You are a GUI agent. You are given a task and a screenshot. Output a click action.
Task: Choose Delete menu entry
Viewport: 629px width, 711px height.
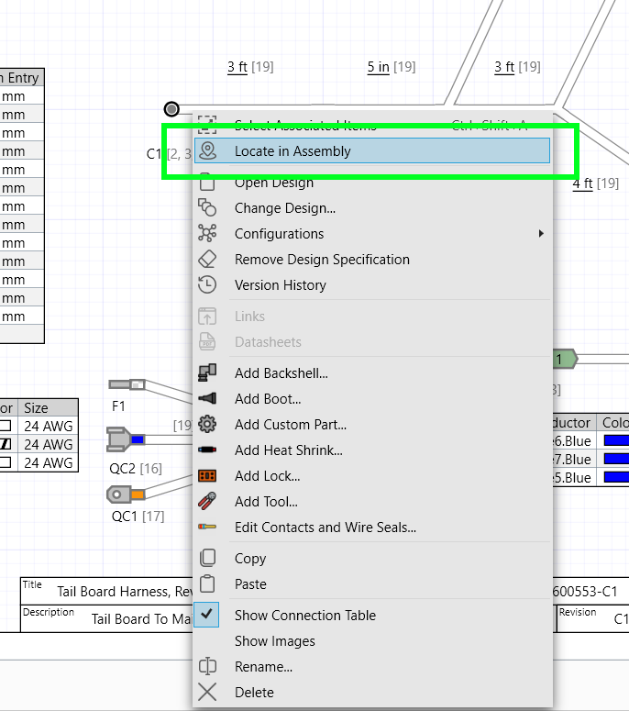pos(372,692)
